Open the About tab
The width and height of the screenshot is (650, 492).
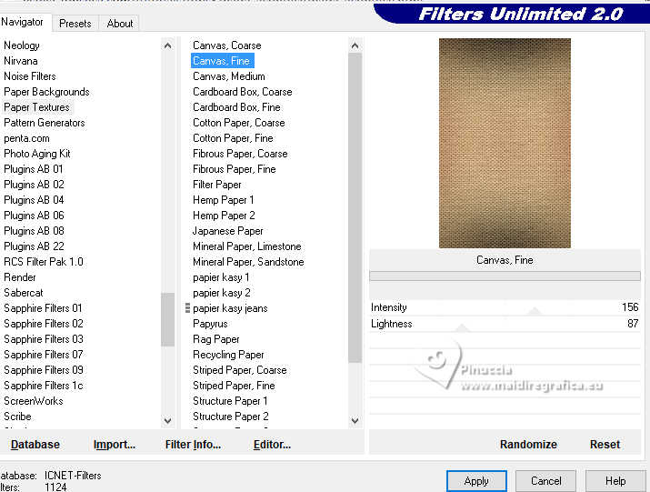click(120, 24)
